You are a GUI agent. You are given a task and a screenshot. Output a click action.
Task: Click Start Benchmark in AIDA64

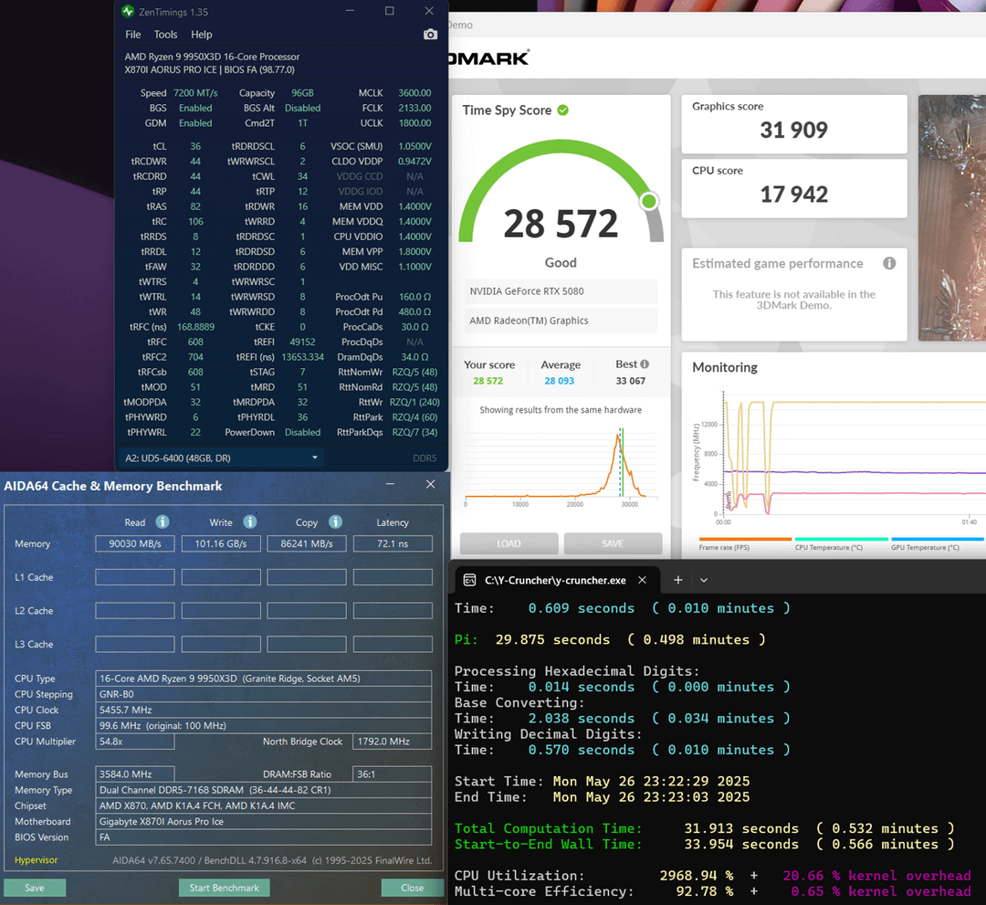(x=224, y=888)
